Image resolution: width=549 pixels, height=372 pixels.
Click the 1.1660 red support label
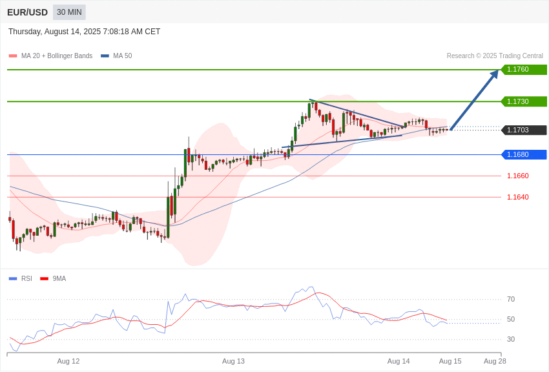point(518,176)
